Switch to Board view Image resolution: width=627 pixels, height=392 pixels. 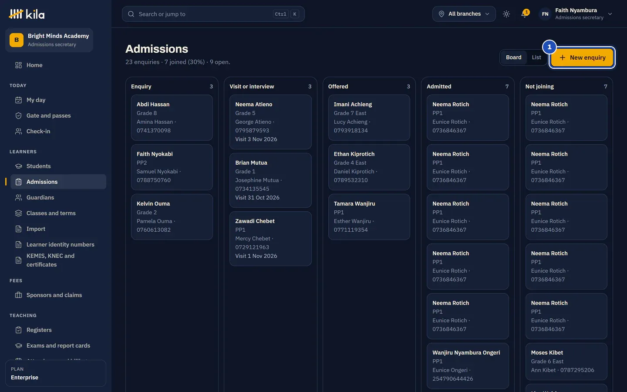click(x=513, y=57)
